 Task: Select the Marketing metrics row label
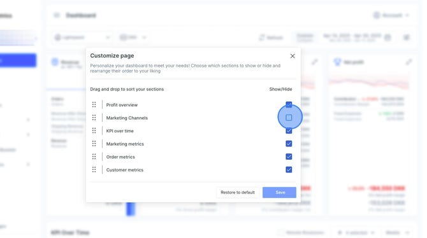(125, 144)
